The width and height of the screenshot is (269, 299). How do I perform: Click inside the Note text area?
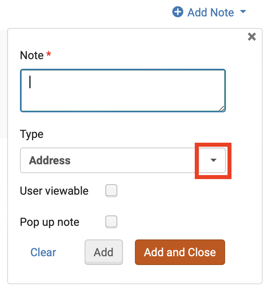123,91
